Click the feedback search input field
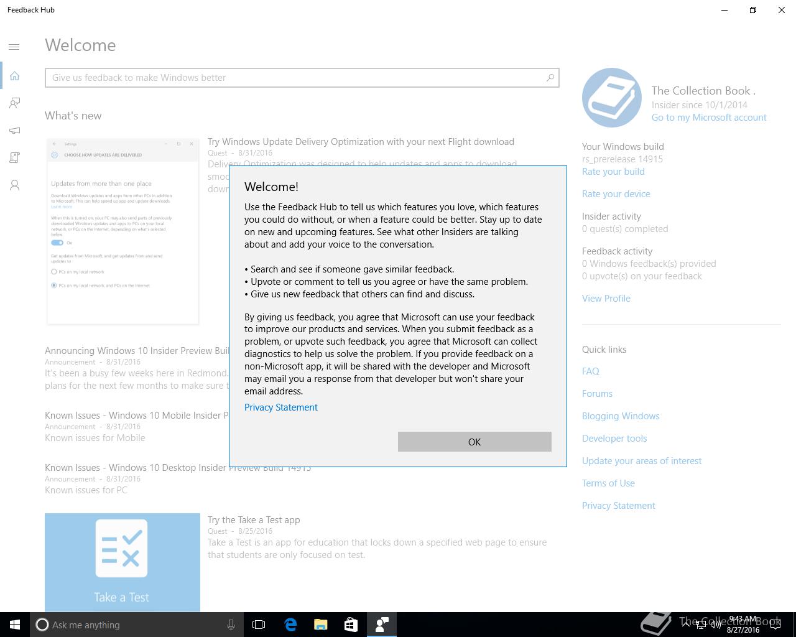Screen dimensions: 796x637 coord(302,78)
